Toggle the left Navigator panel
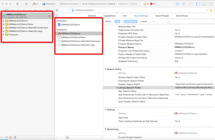The image size is (215, 140). tap(198, 4)
